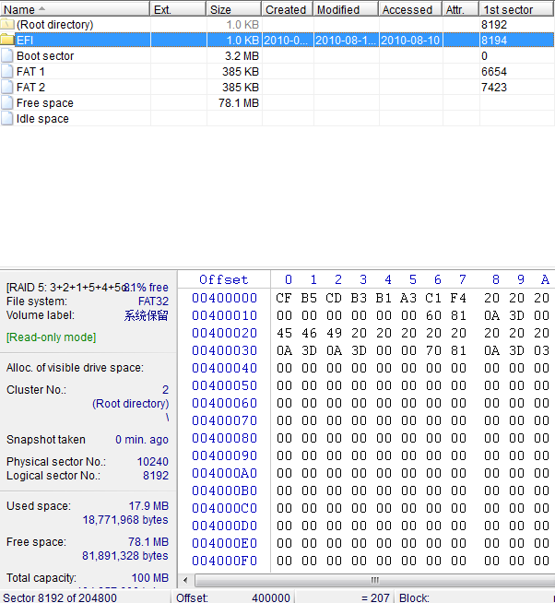Click the Snapshot taken 0 min. ago value
The image size is (555, 603).
pyautogui.click(x=142, y=440)
